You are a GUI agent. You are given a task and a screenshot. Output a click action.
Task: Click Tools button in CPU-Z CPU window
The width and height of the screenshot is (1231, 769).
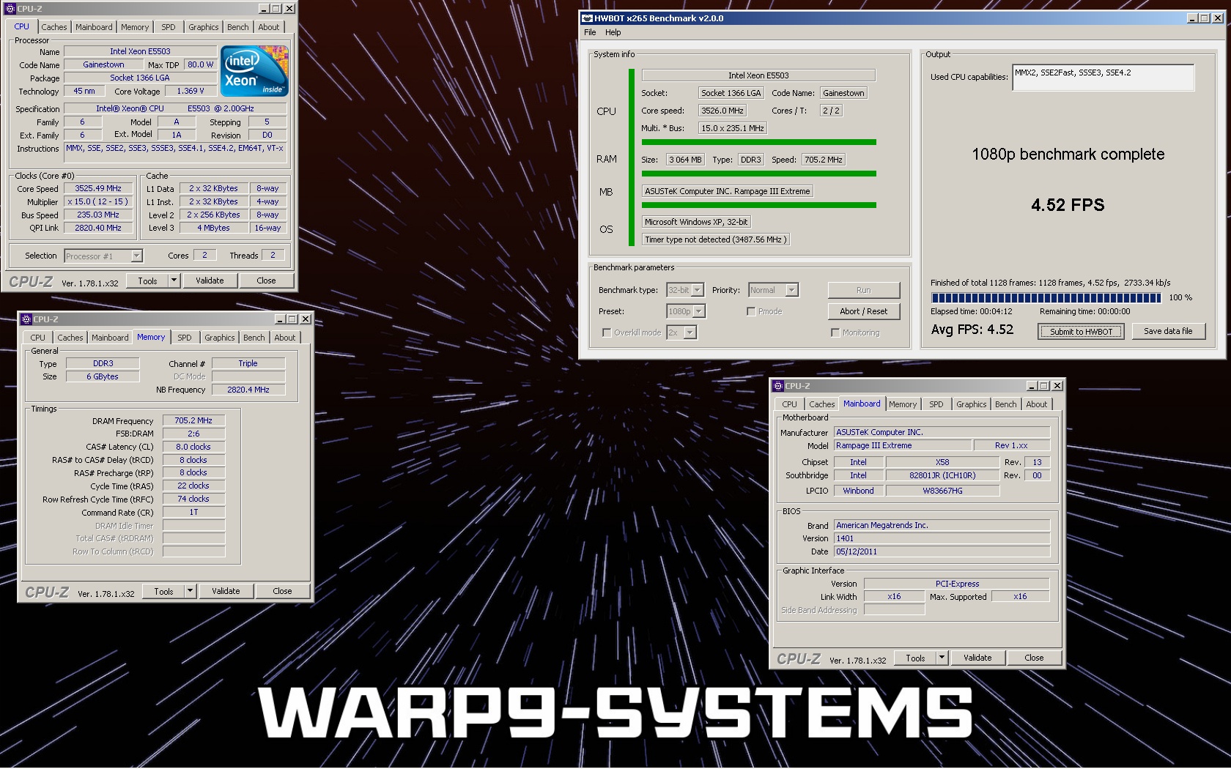tap(147, 281)
